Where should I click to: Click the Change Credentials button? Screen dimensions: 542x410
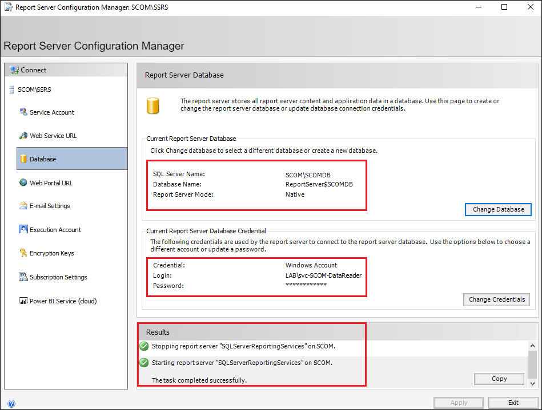coord(497,299)
